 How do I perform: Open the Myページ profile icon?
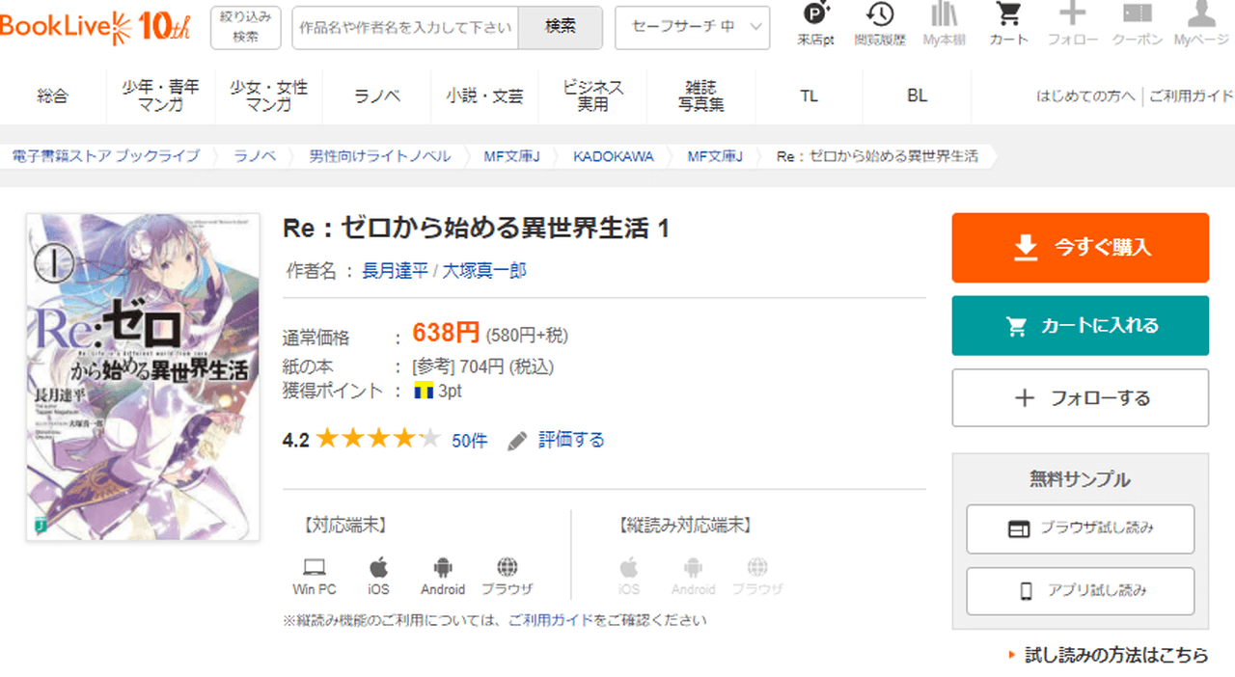click(1200, 16)
